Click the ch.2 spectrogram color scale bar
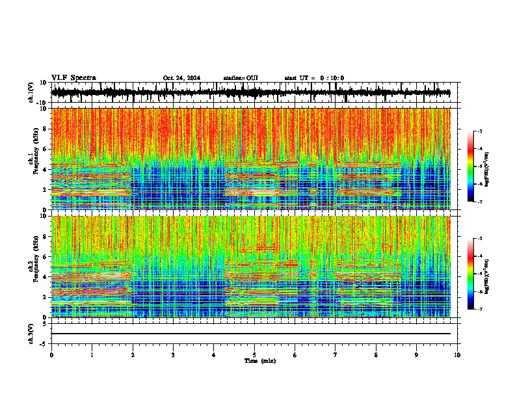 [x=471, y=274]
